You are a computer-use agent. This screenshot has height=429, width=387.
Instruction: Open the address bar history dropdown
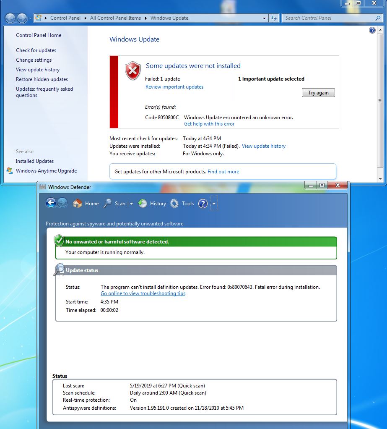264,18
